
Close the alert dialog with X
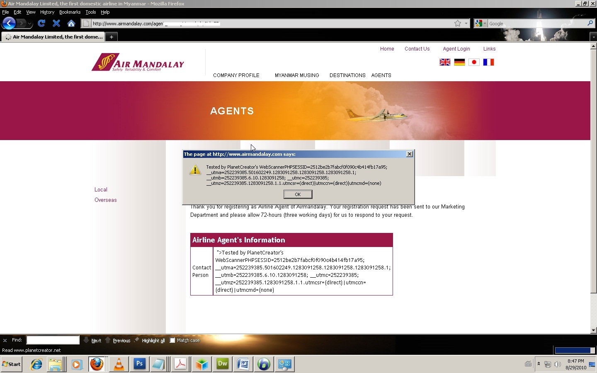(x=410, y=154)
